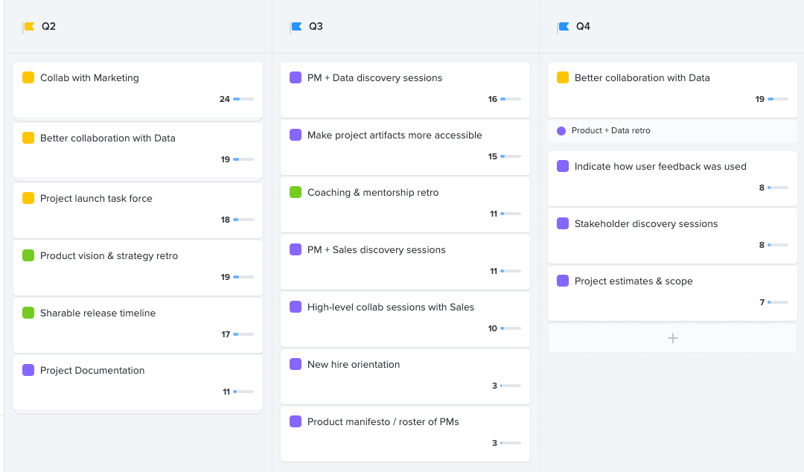Click score 10 on High-level collab sessions with Sales
The width and height of the screenshot is (804, 472).
[x=492, y=328]
